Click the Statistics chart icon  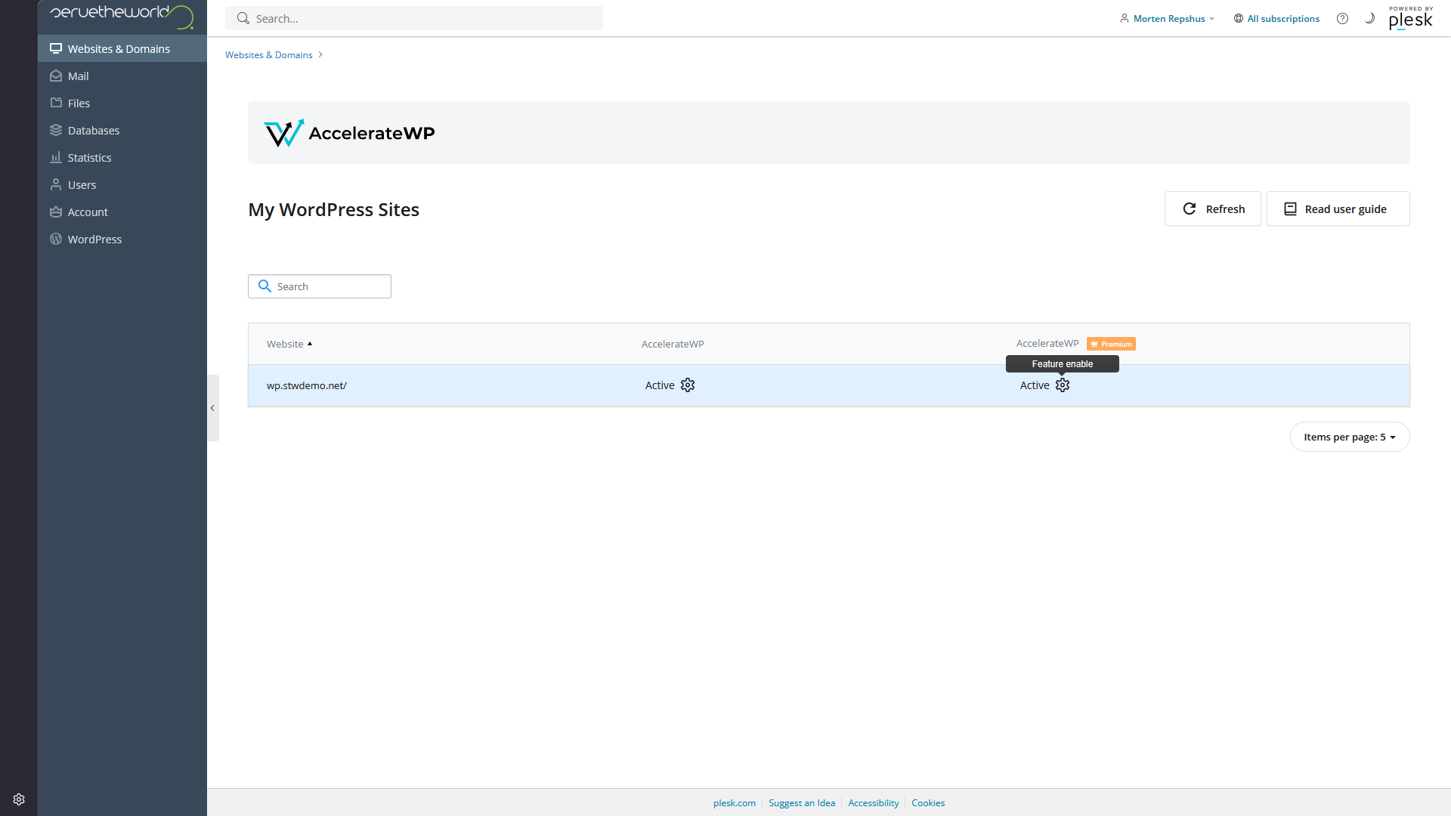pyautogui.click(x=56, y=157)
